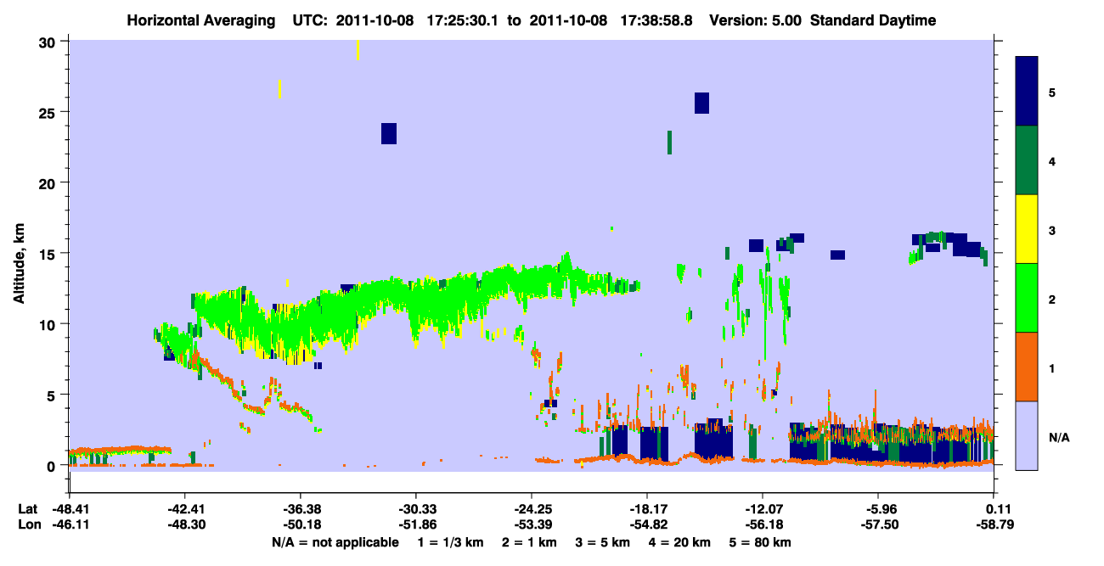Image resolution: width=1104 pixels, height=566 pixels.
Task: Click the longitude value -51.86
Action: [x=415, y=525]
